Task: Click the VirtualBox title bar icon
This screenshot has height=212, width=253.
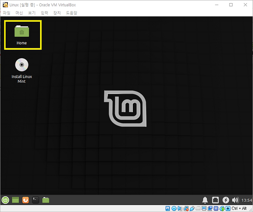Action: 5,5
